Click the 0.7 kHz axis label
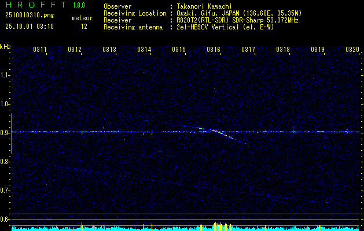 pos(5,191)
